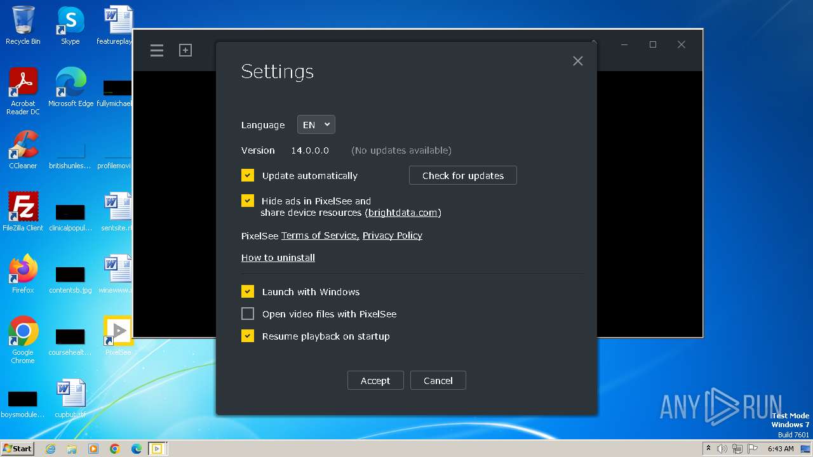Open the brightdata.com link
Screen dimensions: 813x457
[x=403, y=213]
